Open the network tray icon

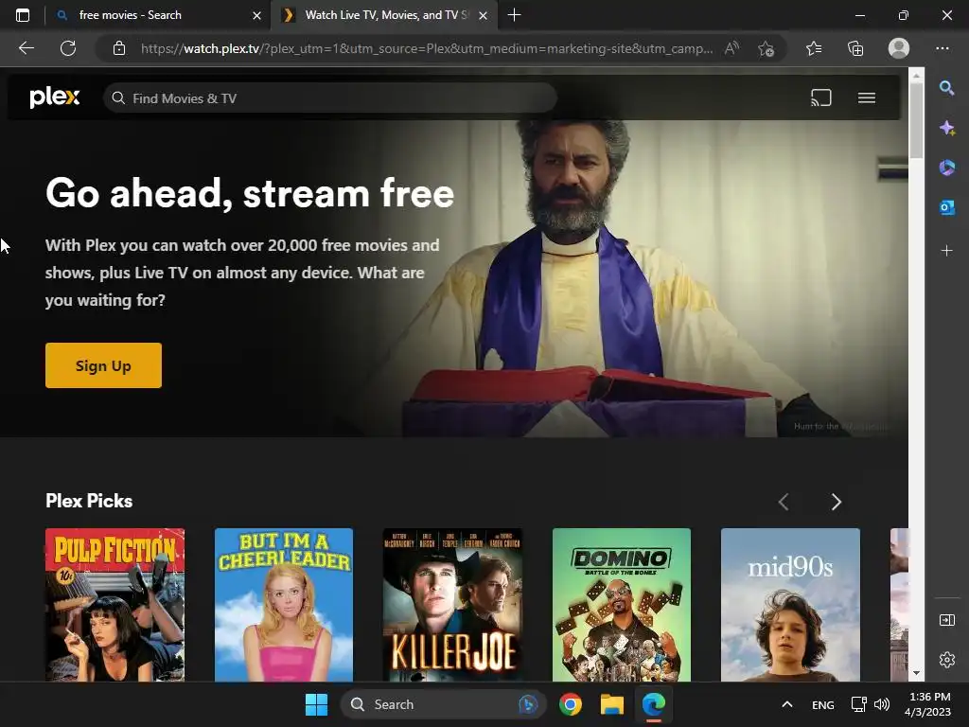tap(858, 704)
